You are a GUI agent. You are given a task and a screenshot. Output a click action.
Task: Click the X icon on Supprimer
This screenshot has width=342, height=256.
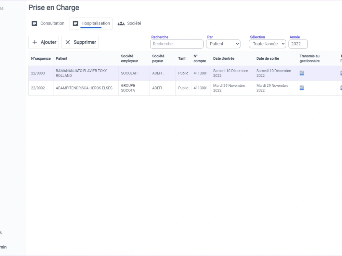coord(68,42)
